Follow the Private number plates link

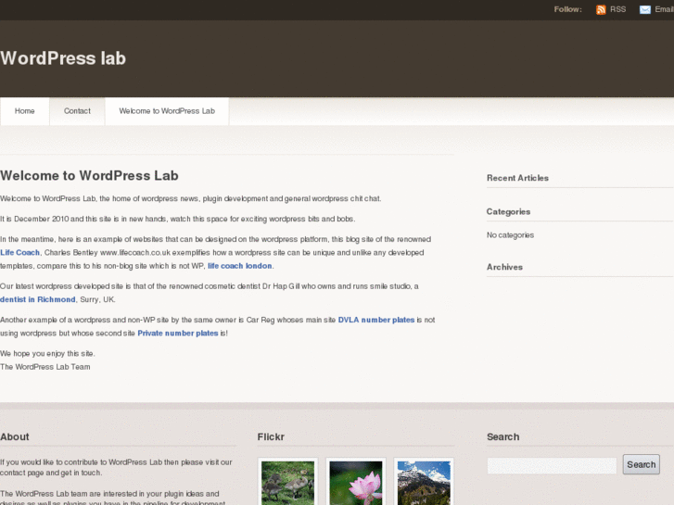pyautogui.click(x=178, y=333)
